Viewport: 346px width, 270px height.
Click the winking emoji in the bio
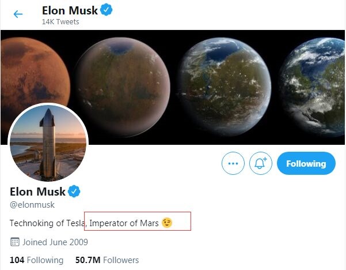(x=167, y=222)
